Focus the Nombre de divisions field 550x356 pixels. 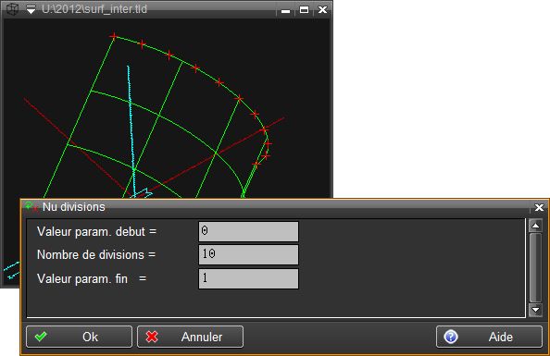click(x=248, y=254)
